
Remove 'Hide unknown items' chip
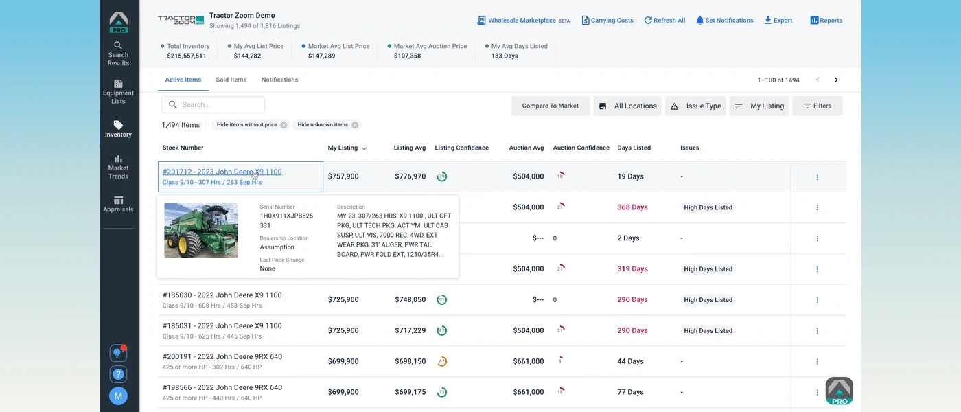(x=355, y=125)
